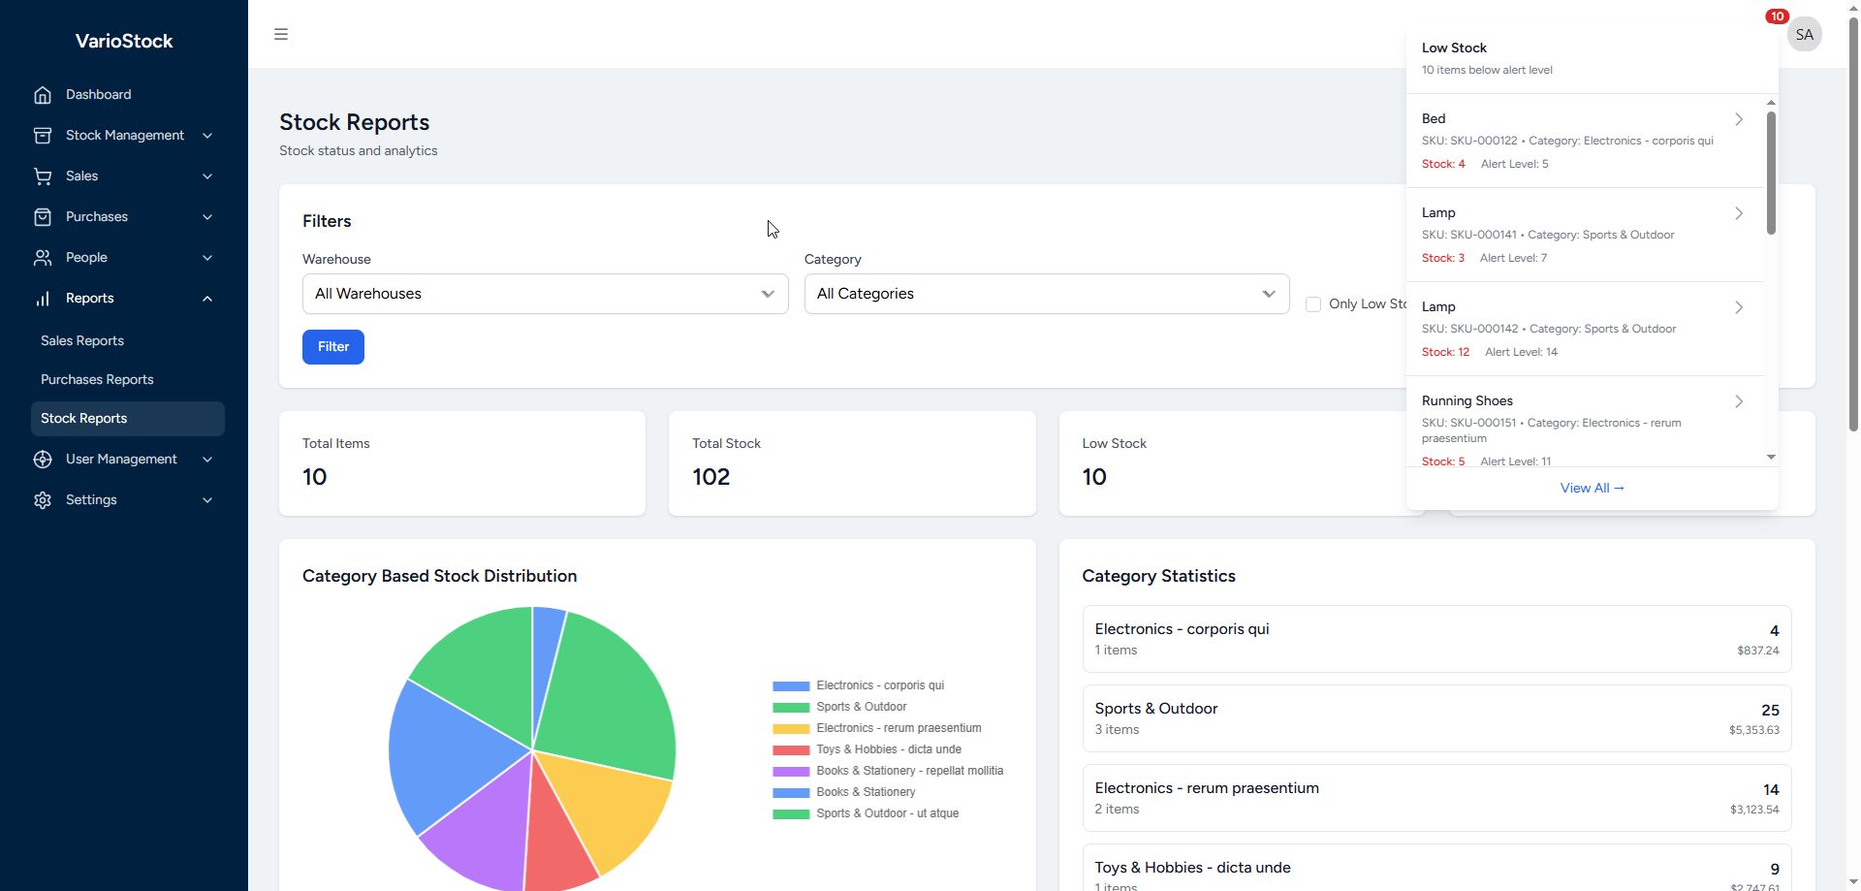Image resolution: width=1861 pixels, height=891 pixels.
Task: Open the All Warehouses dropdown
Action: [x=546, y=294]
